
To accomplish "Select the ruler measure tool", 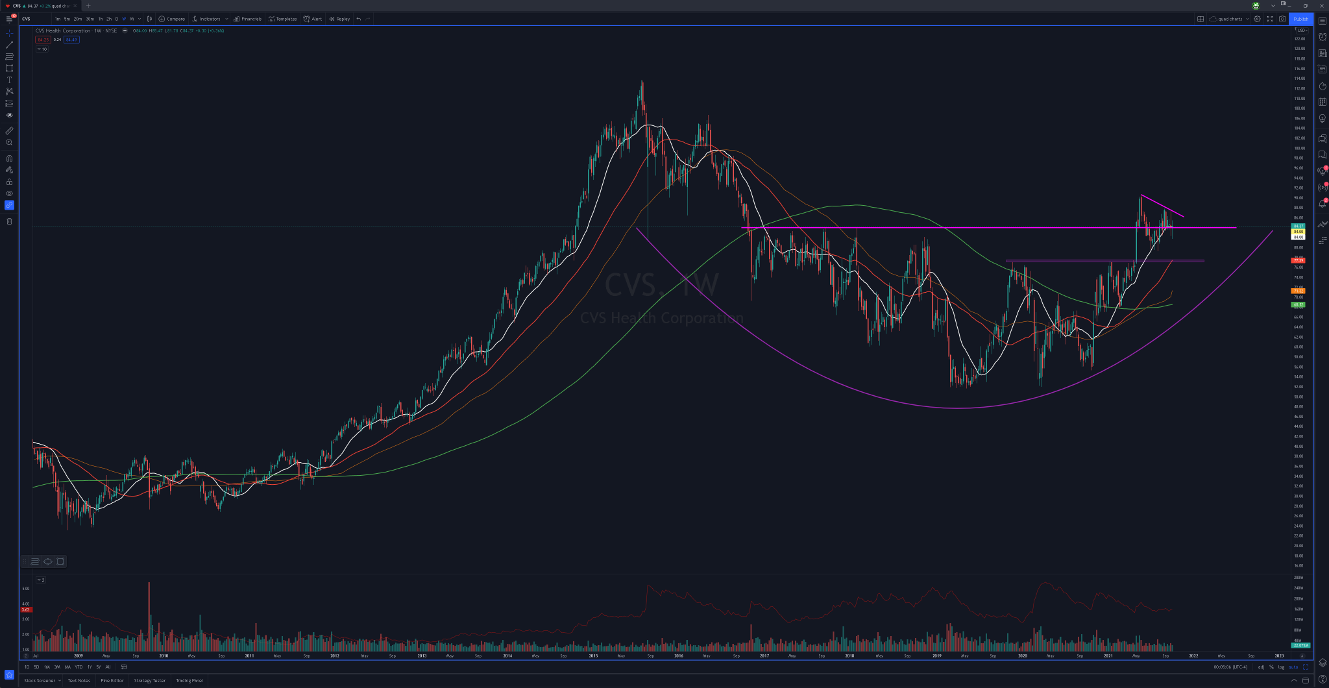I will 9,130.
